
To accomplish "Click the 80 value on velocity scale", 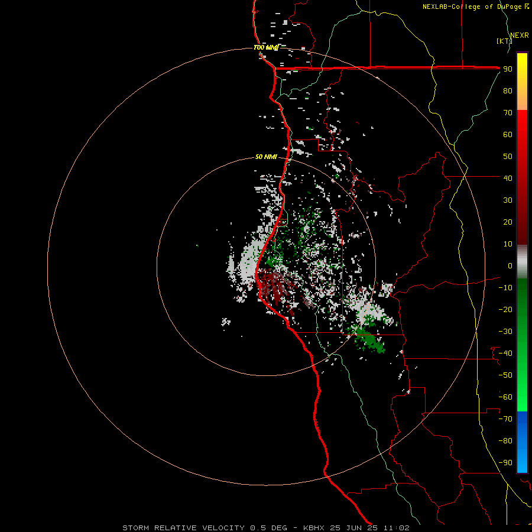I will [508, 91].
